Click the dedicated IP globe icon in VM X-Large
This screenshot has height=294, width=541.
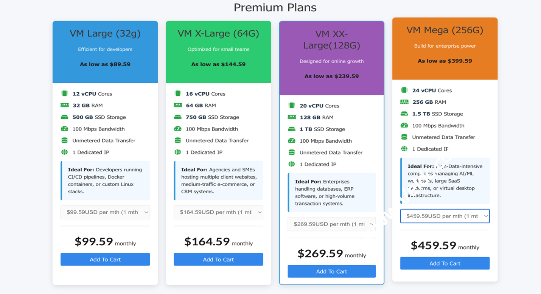(178, 152)
